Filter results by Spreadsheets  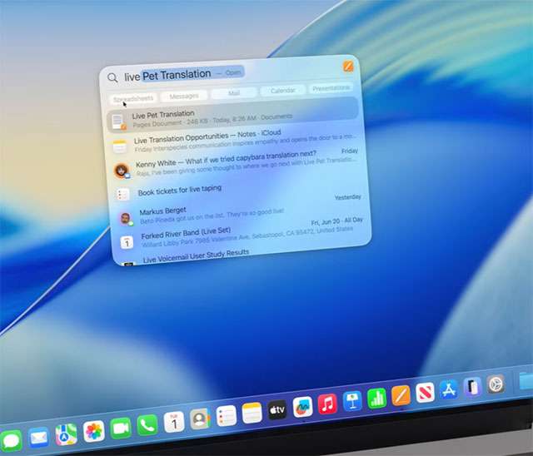tap(133, 99)
